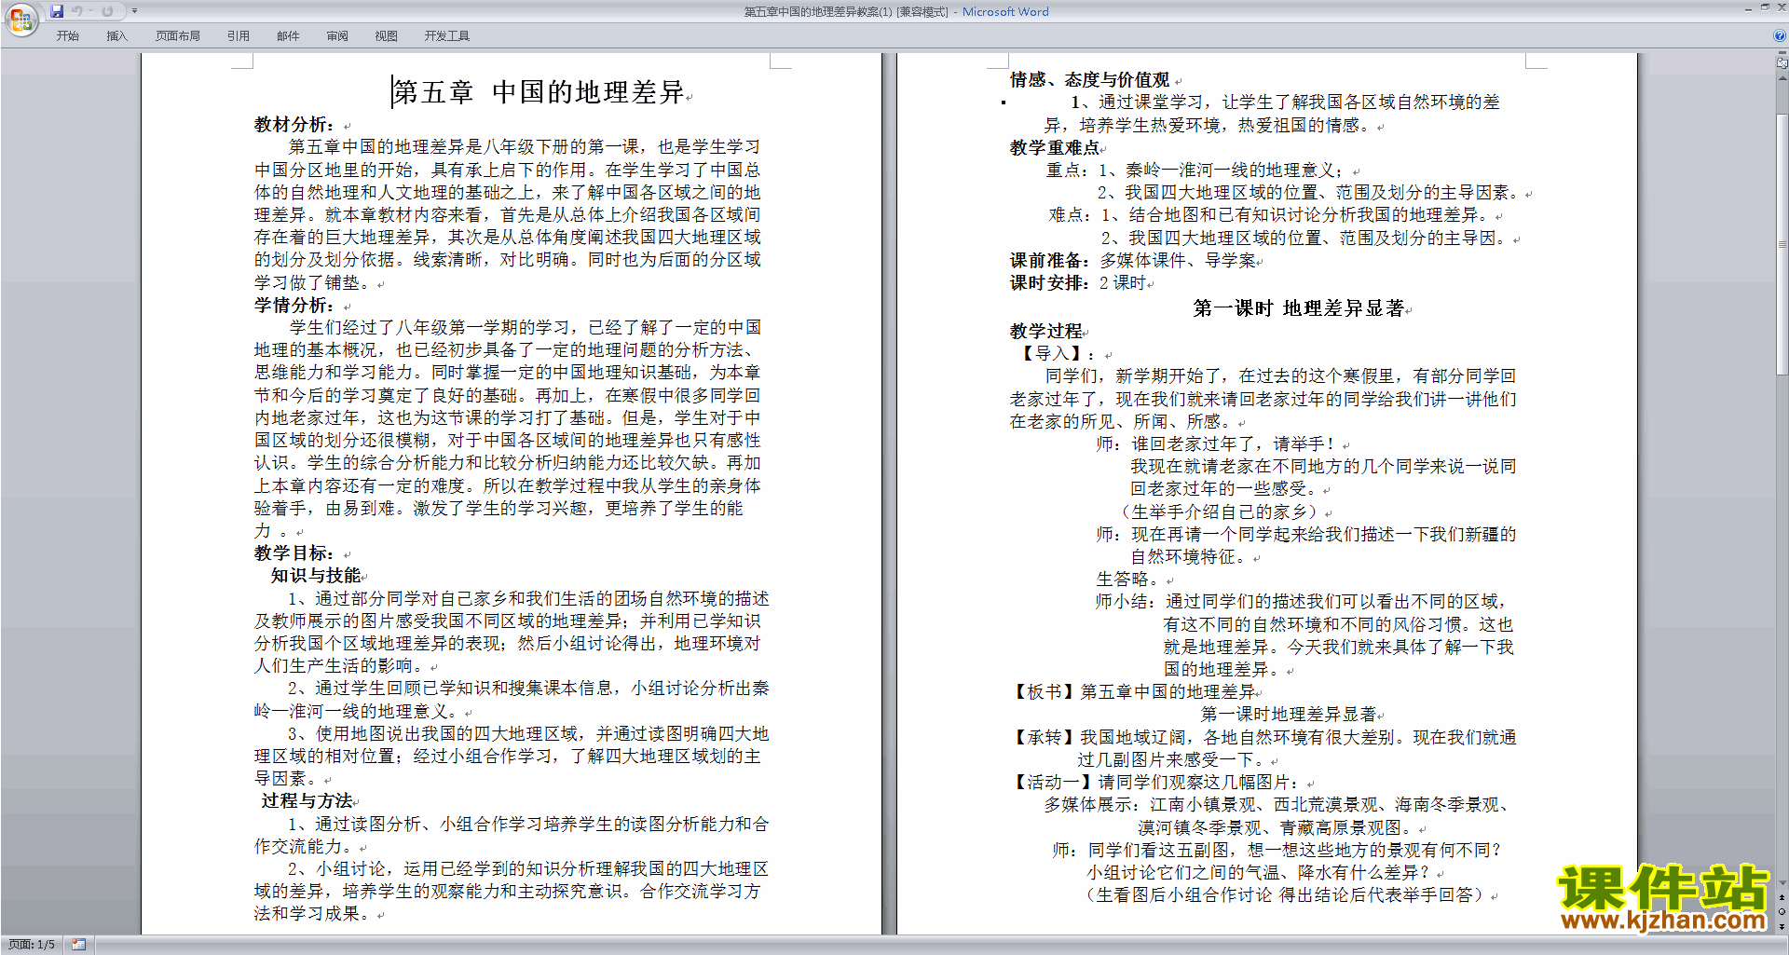Click the 过程与方法 subheading

[x=307, y=801]
